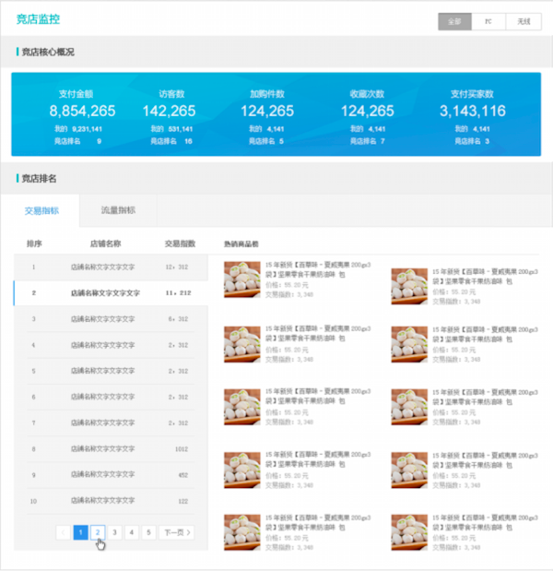This screenshot has width=553, height=571.
Task: Click the 热销商品榜 heading
Action: (241, 244)
